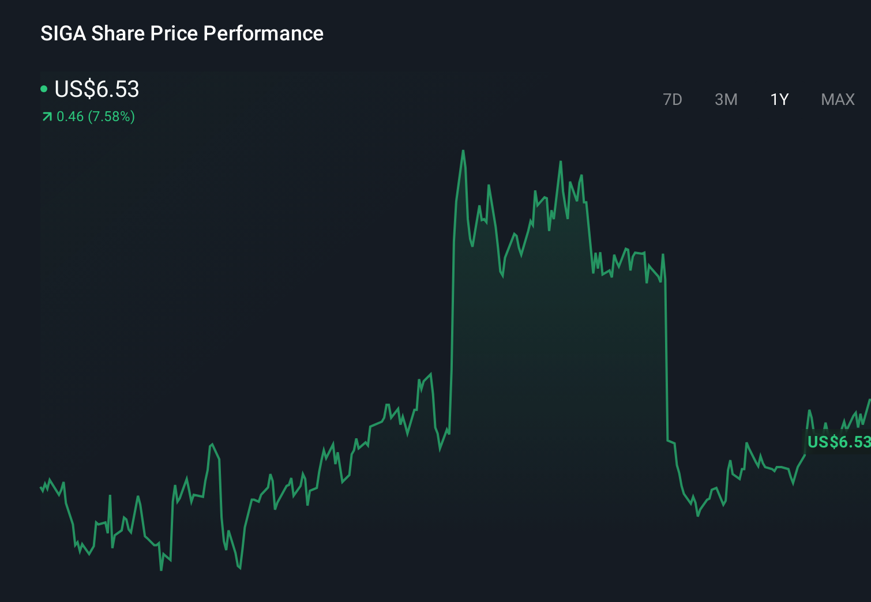Viewport: 871px width, 602px height.
Task: Click the starting point of the price line
Action: pyautogui.click(x=40, y=488)
